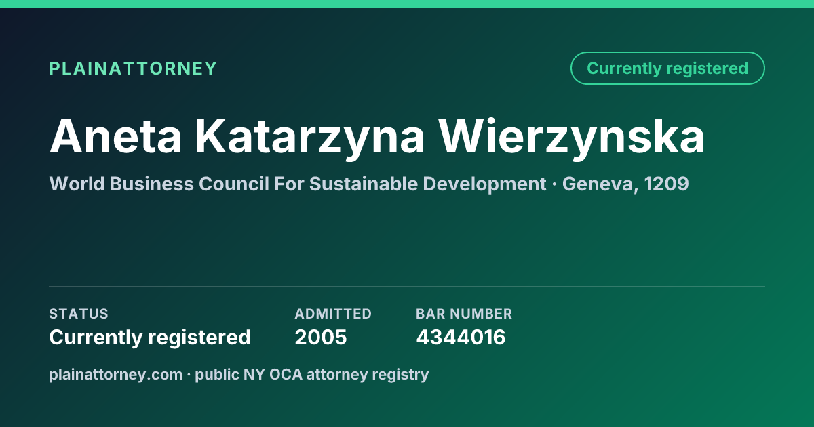Click the public NY OCA attorney registry text
The height and width of the screenshot is (427, 814).
pyautogui.click(x=312, y=374)
